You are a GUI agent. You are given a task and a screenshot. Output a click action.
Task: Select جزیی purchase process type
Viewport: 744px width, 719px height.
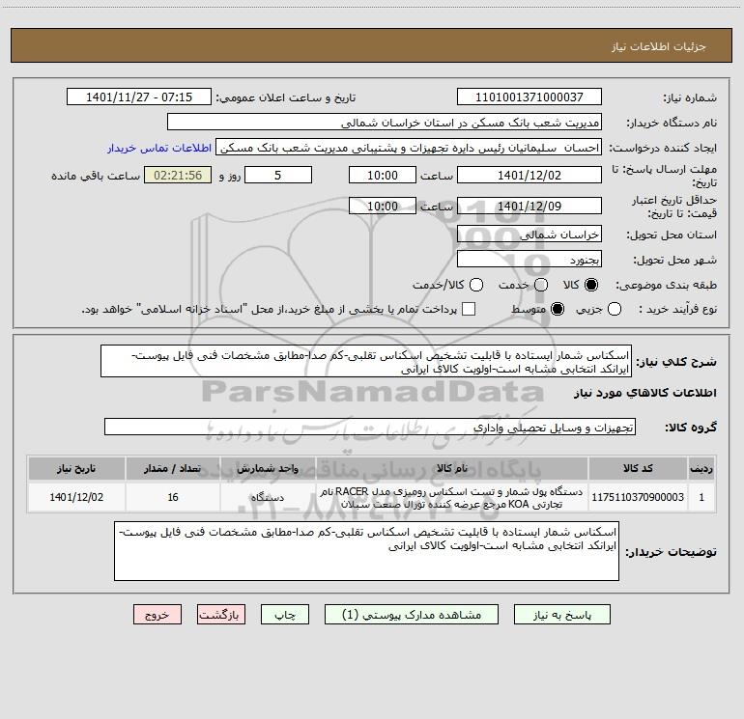(x=615, y=309)
